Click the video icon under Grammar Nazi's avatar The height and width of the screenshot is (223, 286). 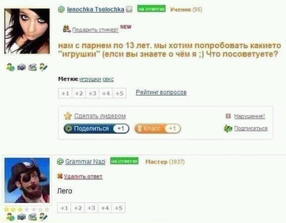coord(33,217)
